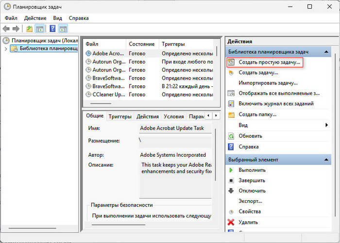The height and width of the screenshot is (243, 340).
Task: Expand the 'Библиотека планировщика' tree node
Action: point(6,49)
